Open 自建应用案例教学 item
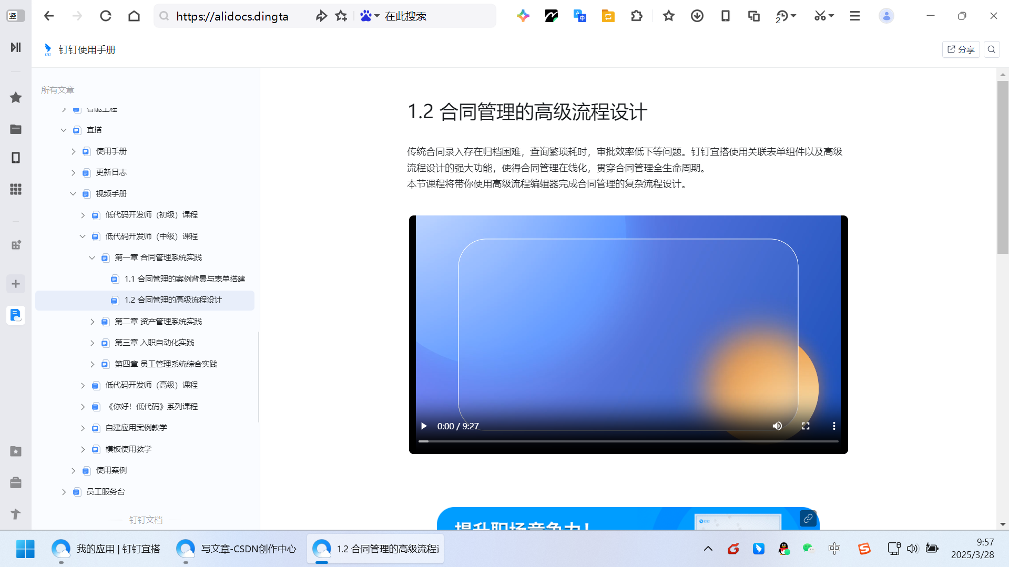The width and height of the screenshot is (1009, 567). pyautogui.click(x=136, y=427)
